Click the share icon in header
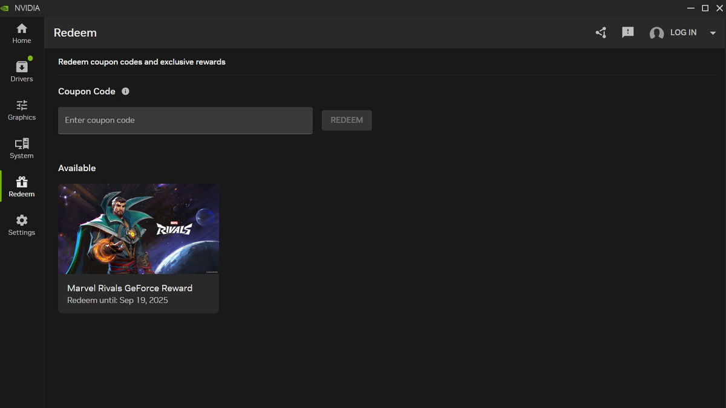This screenshot has width=726, height=408. [x=601, y=33]
